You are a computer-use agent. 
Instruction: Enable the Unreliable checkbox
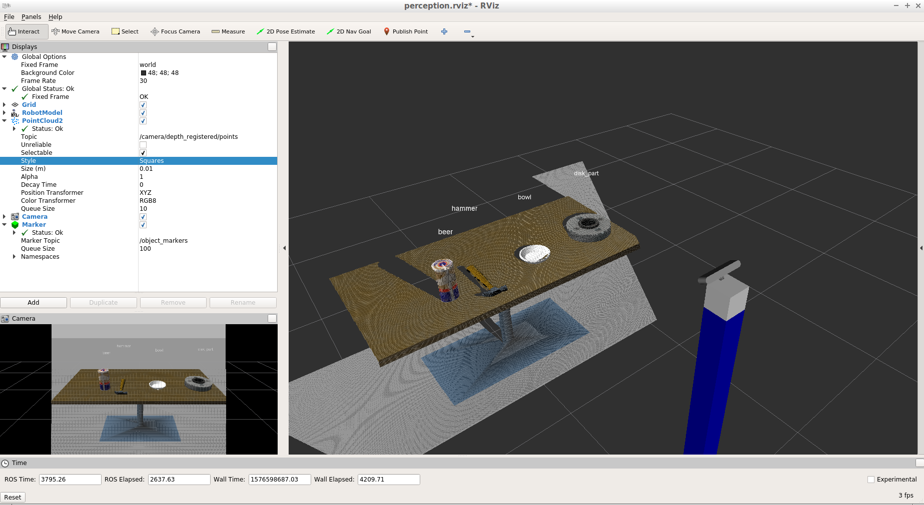tap(143, 145)
